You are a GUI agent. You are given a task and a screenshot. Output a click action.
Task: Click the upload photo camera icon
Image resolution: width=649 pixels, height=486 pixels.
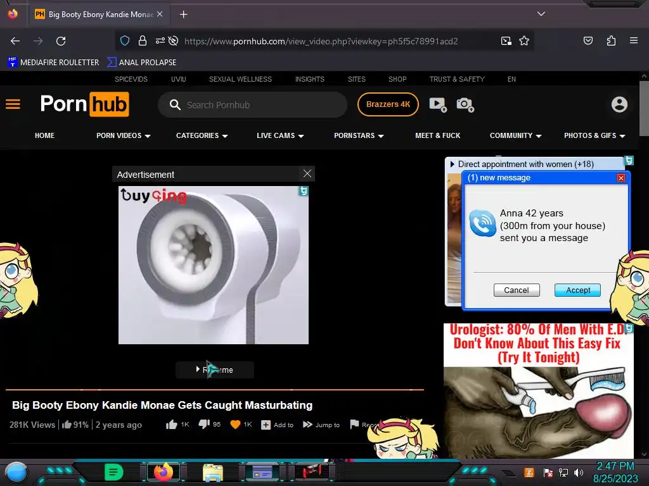(465, 104)
